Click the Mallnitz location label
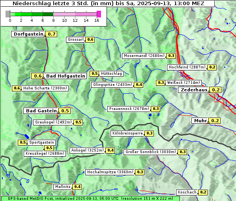The image size is (236, 201). pyautogui.click(x=63, y=187)
